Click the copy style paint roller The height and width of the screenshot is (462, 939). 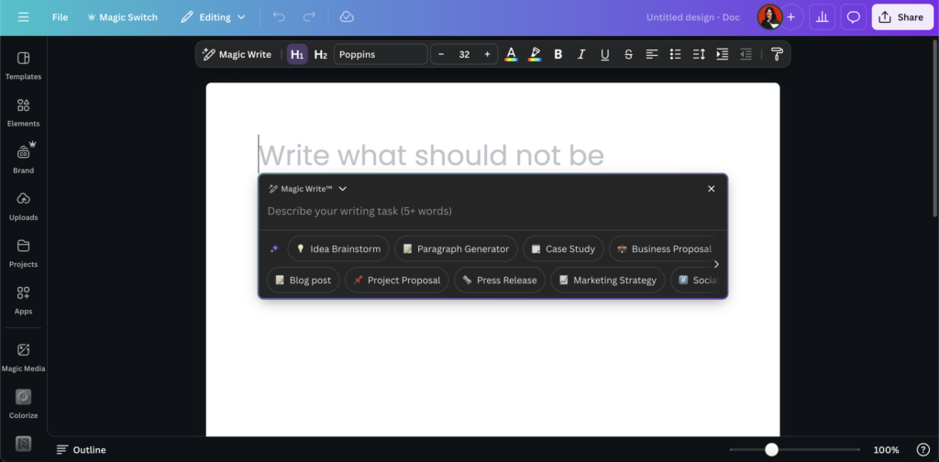pyautogui.click(x=777, y=54)
